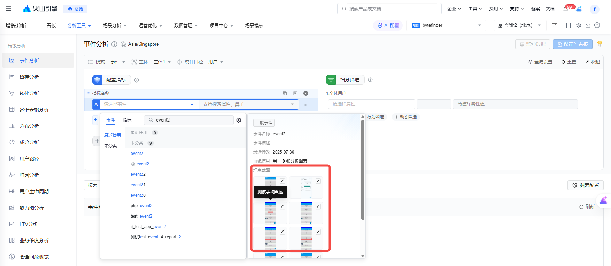Open the gear settings beside the event search
This screenshot has height=266, width=611.
pos(239,120)
